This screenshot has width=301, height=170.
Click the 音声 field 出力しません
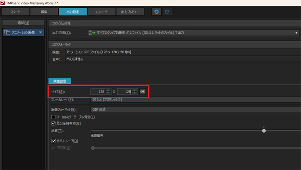point(183,59)
